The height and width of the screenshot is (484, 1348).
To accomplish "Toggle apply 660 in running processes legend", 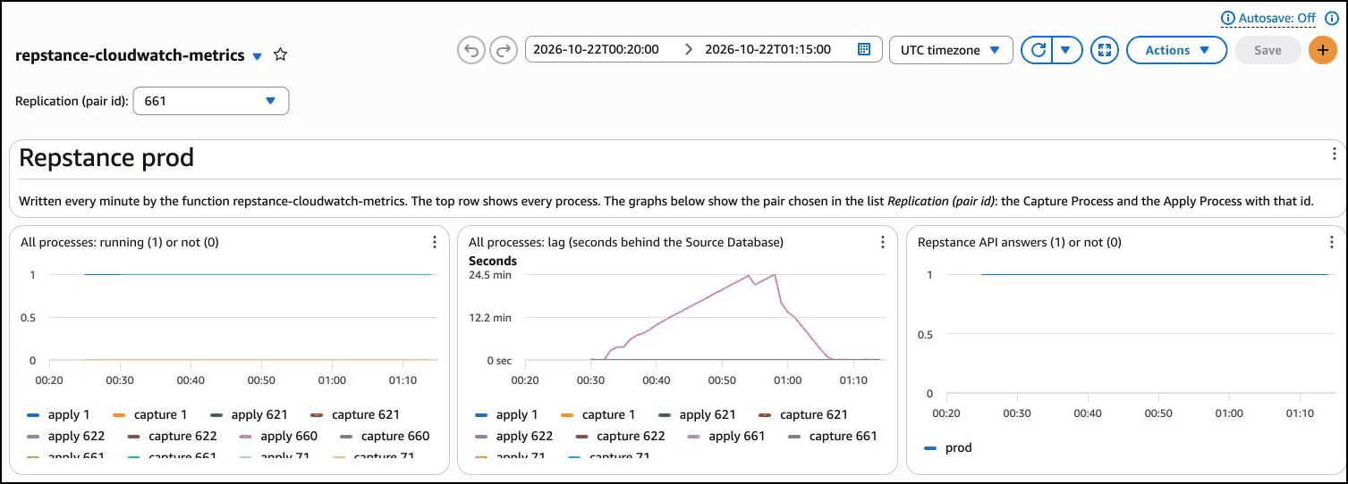I will 278,436.
